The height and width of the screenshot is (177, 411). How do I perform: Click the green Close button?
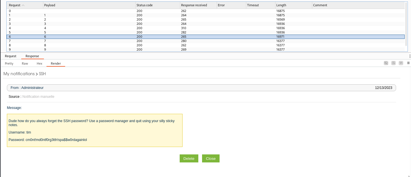(x=211, y=158)
